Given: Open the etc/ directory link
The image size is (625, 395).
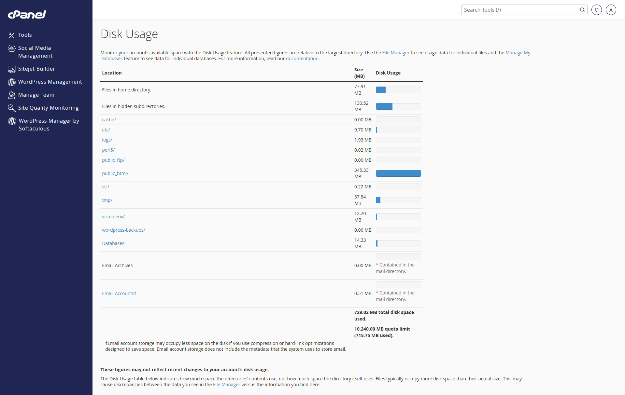Looking at the screenshot, I should 106,130.
